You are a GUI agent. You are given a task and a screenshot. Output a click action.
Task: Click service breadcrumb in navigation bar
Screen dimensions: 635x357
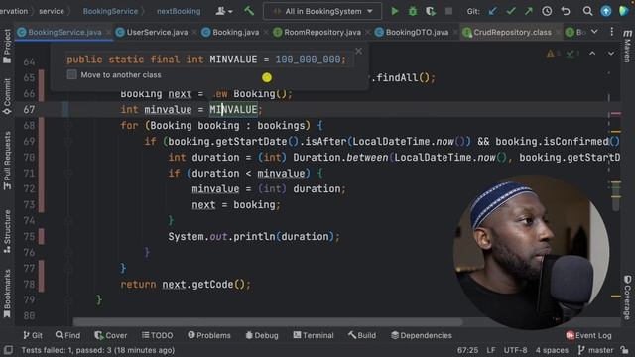(x=52, y=11)
